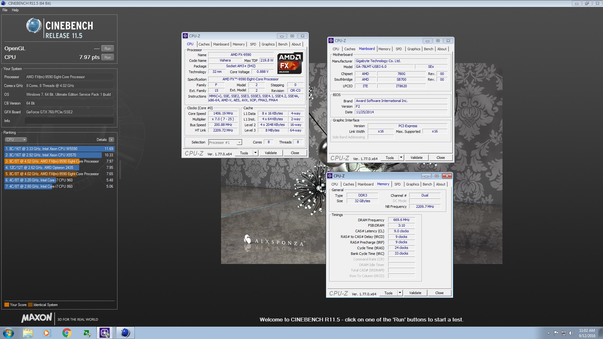
Task: Select the AMD FX-9590 ranking row scoring 7.97
Action: [59, 161]
